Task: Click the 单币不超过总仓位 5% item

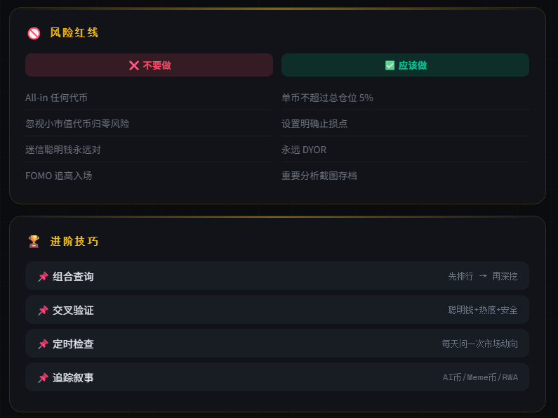Action: [327, 98]
